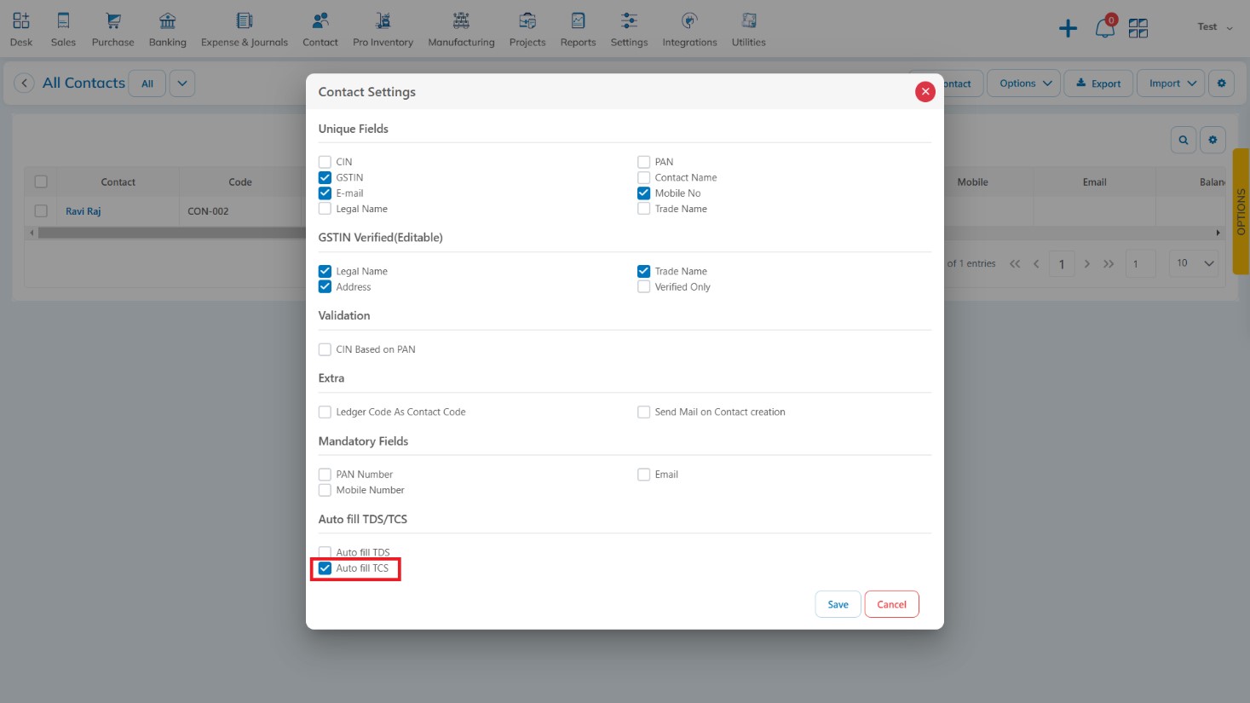Enable Ledger Code As Contact Code
1250x703 pixels.
pos(325,412)
